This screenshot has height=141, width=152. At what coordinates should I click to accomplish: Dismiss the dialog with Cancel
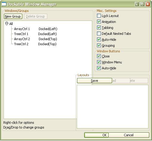[x=129, y=135]
